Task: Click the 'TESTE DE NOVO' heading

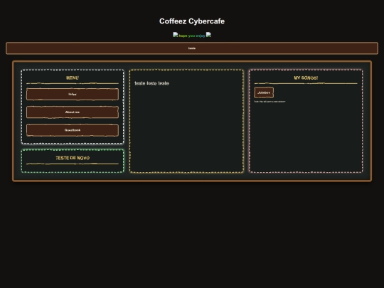Action: tap(73, 158)
